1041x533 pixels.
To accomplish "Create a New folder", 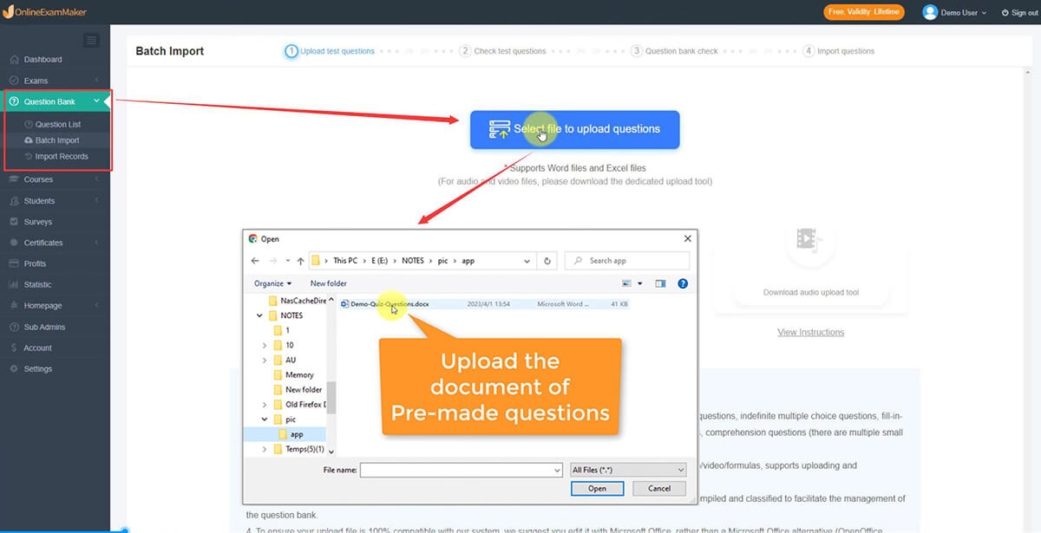I will (x=329, y=283).
